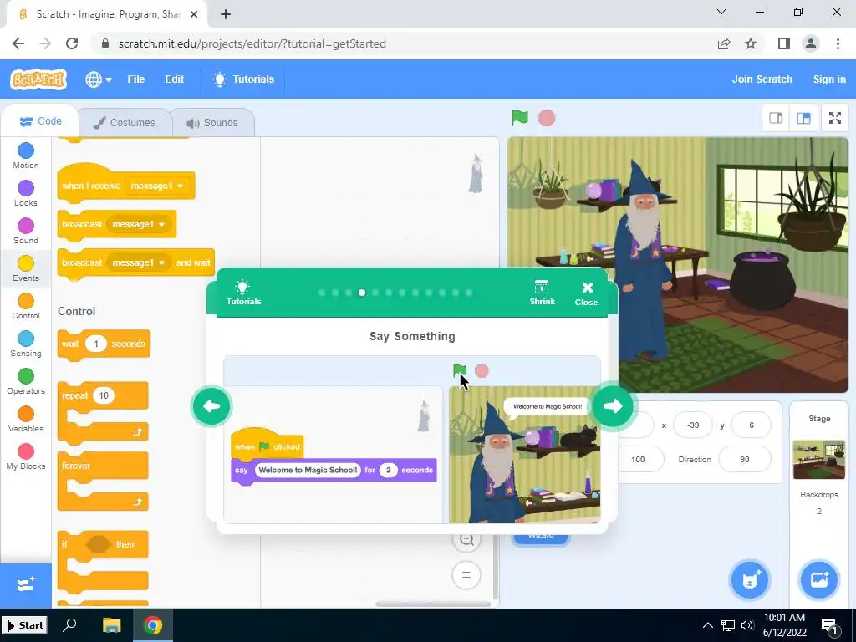Viewport: 856px width, 642px height.
Task: Zoom out the code workspace
Action: pos(466,539)
